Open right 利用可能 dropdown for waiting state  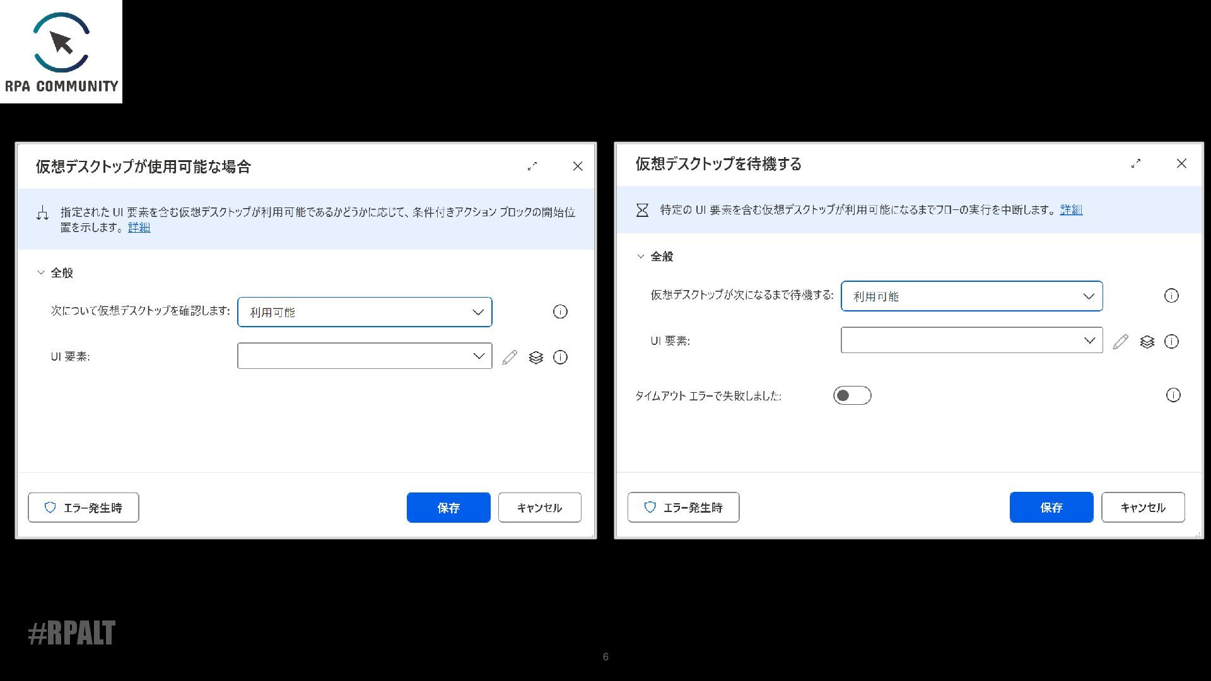(x=971, y=296)
